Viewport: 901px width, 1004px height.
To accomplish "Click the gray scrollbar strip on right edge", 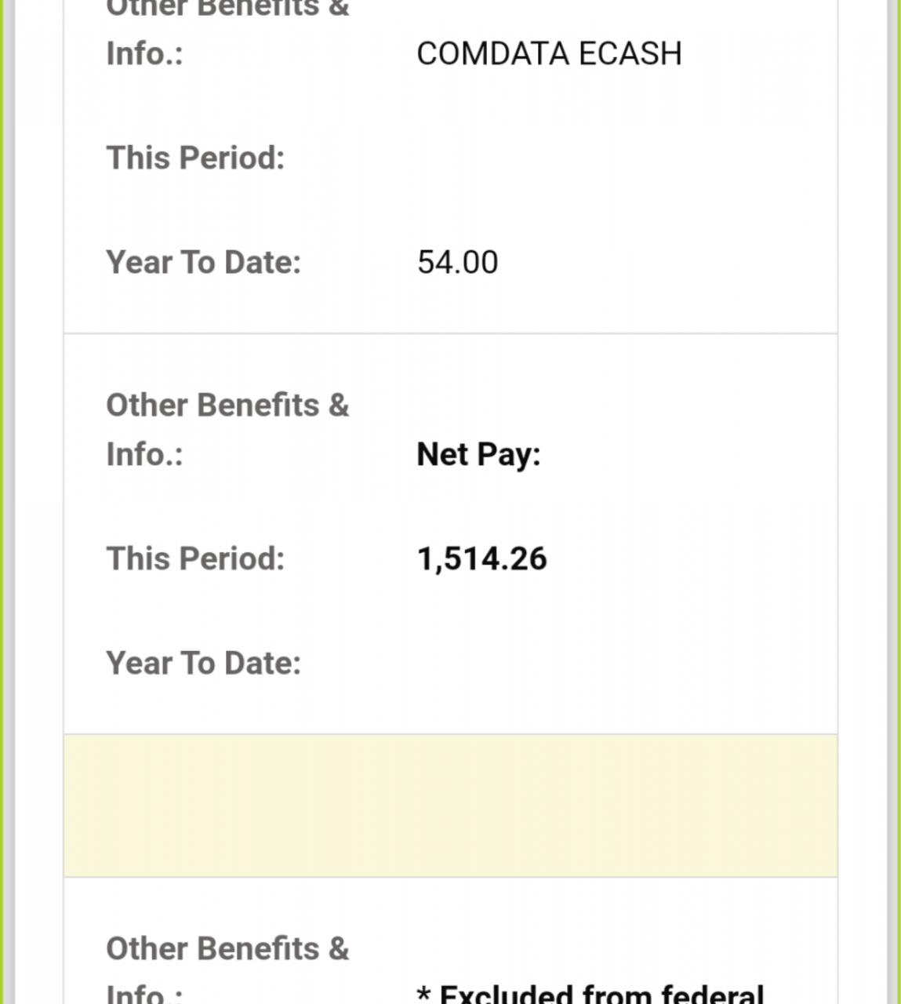I will (892, 502).
